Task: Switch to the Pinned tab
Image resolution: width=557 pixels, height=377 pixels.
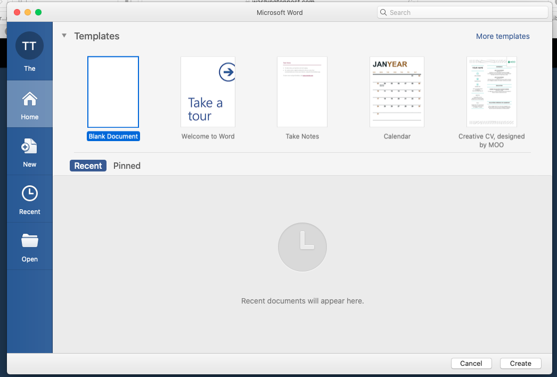Action: (x=127, y=166)
